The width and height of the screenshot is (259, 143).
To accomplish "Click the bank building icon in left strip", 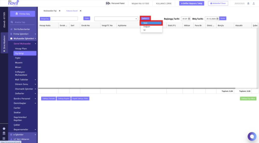I will point(4,133).
